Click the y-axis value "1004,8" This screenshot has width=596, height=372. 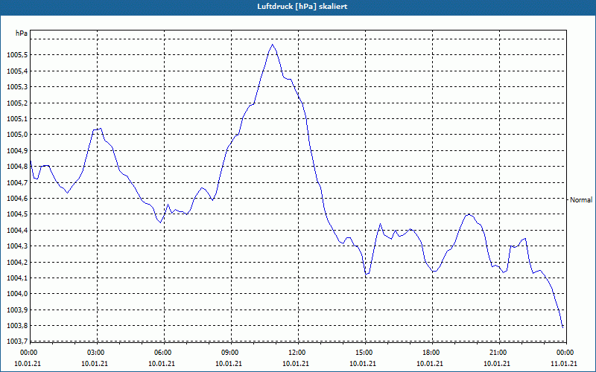click(17, 167)
